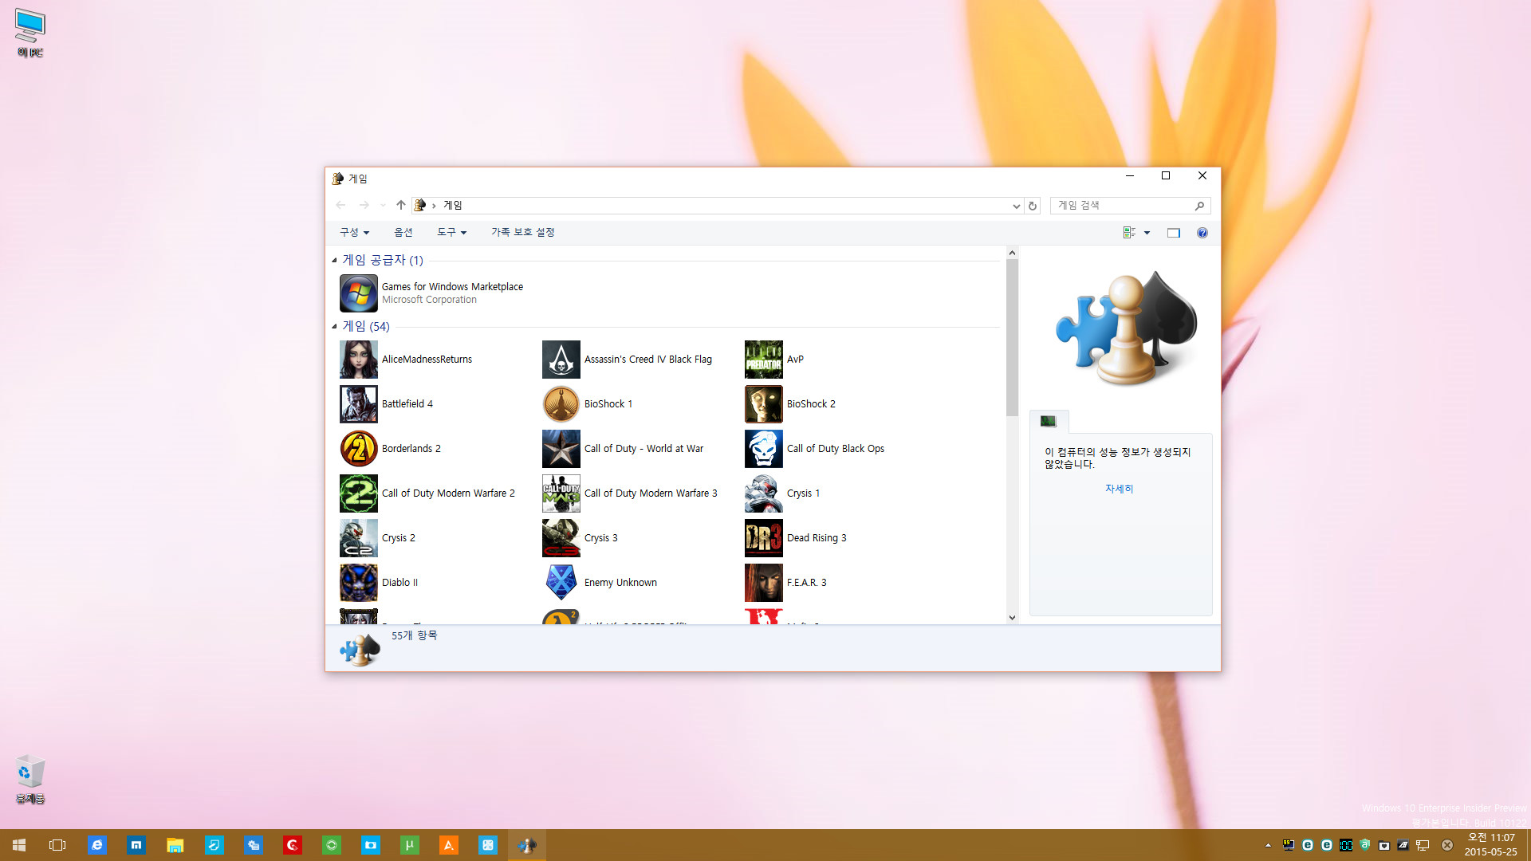Select Call of Duty Modern Warfare 2 icon
This screenshot has width=1531, height=861.
click(x=359, y=493)
